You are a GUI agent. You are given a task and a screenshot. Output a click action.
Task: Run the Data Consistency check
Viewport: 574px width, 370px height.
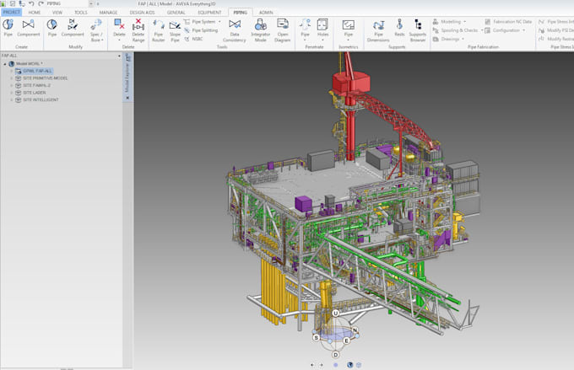click(x=235, y=30)
